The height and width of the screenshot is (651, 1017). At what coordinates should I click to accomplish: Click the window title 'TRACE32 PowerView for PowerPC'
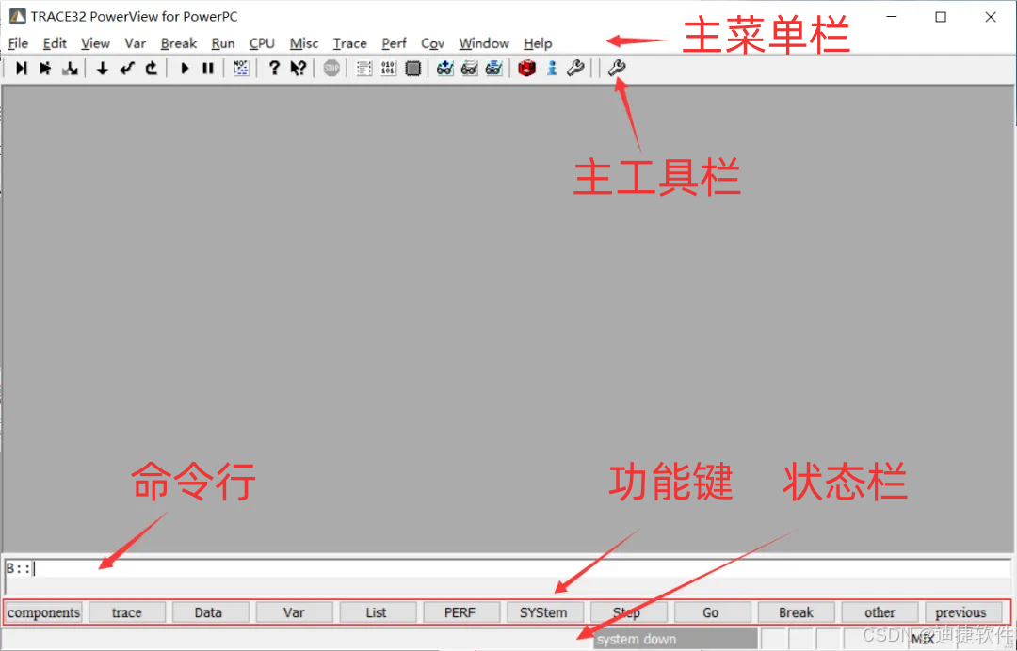(135, 16)
